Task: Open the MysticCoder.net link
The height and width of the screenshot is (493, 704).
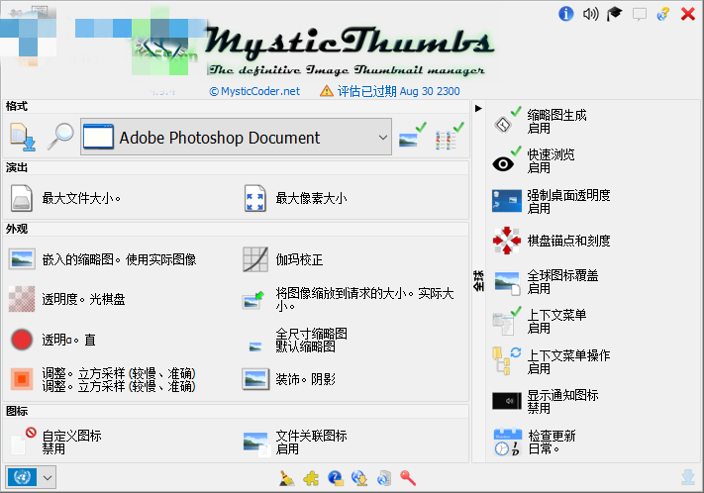Action: pyautogui.click(x=253, y=91)
